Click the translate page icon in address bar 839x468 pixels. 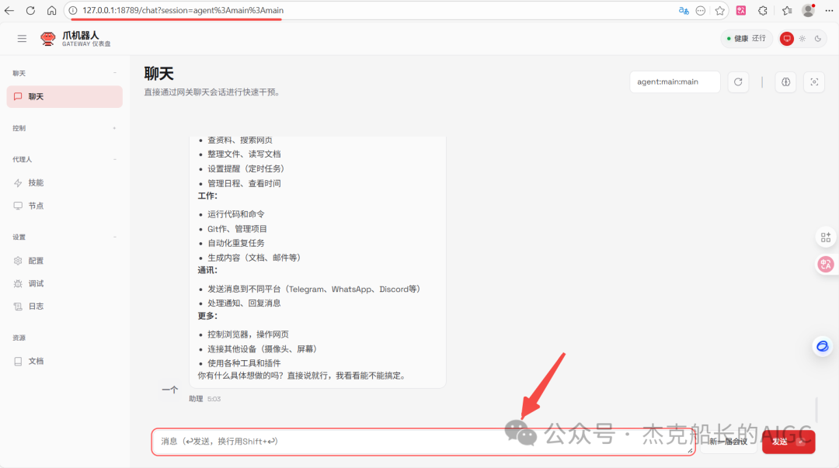tap(684, 10)
